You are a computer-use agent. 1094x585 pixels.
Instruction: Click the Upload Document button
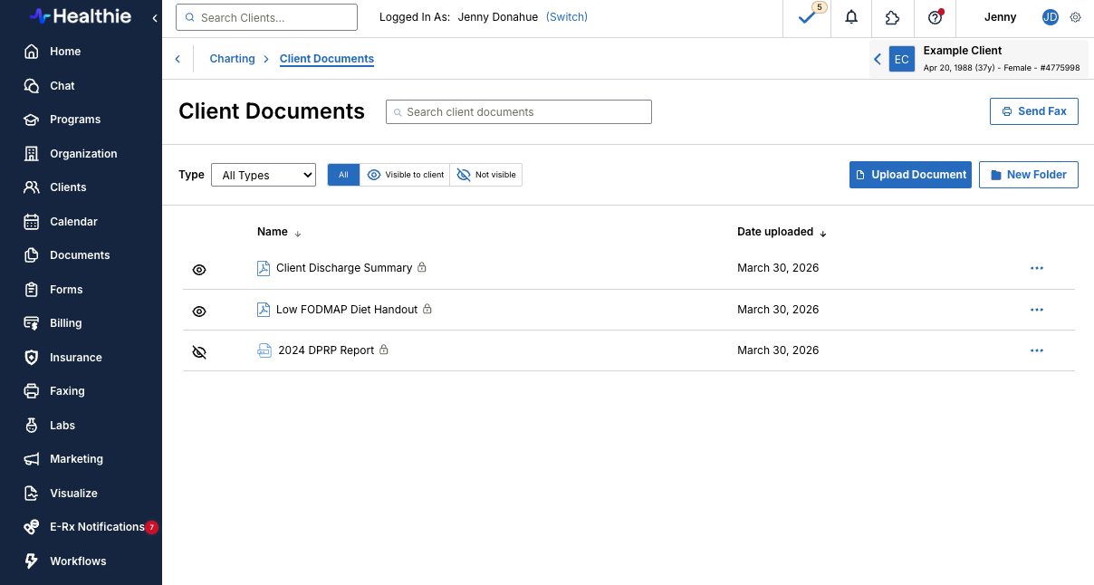tap(910, 175)
